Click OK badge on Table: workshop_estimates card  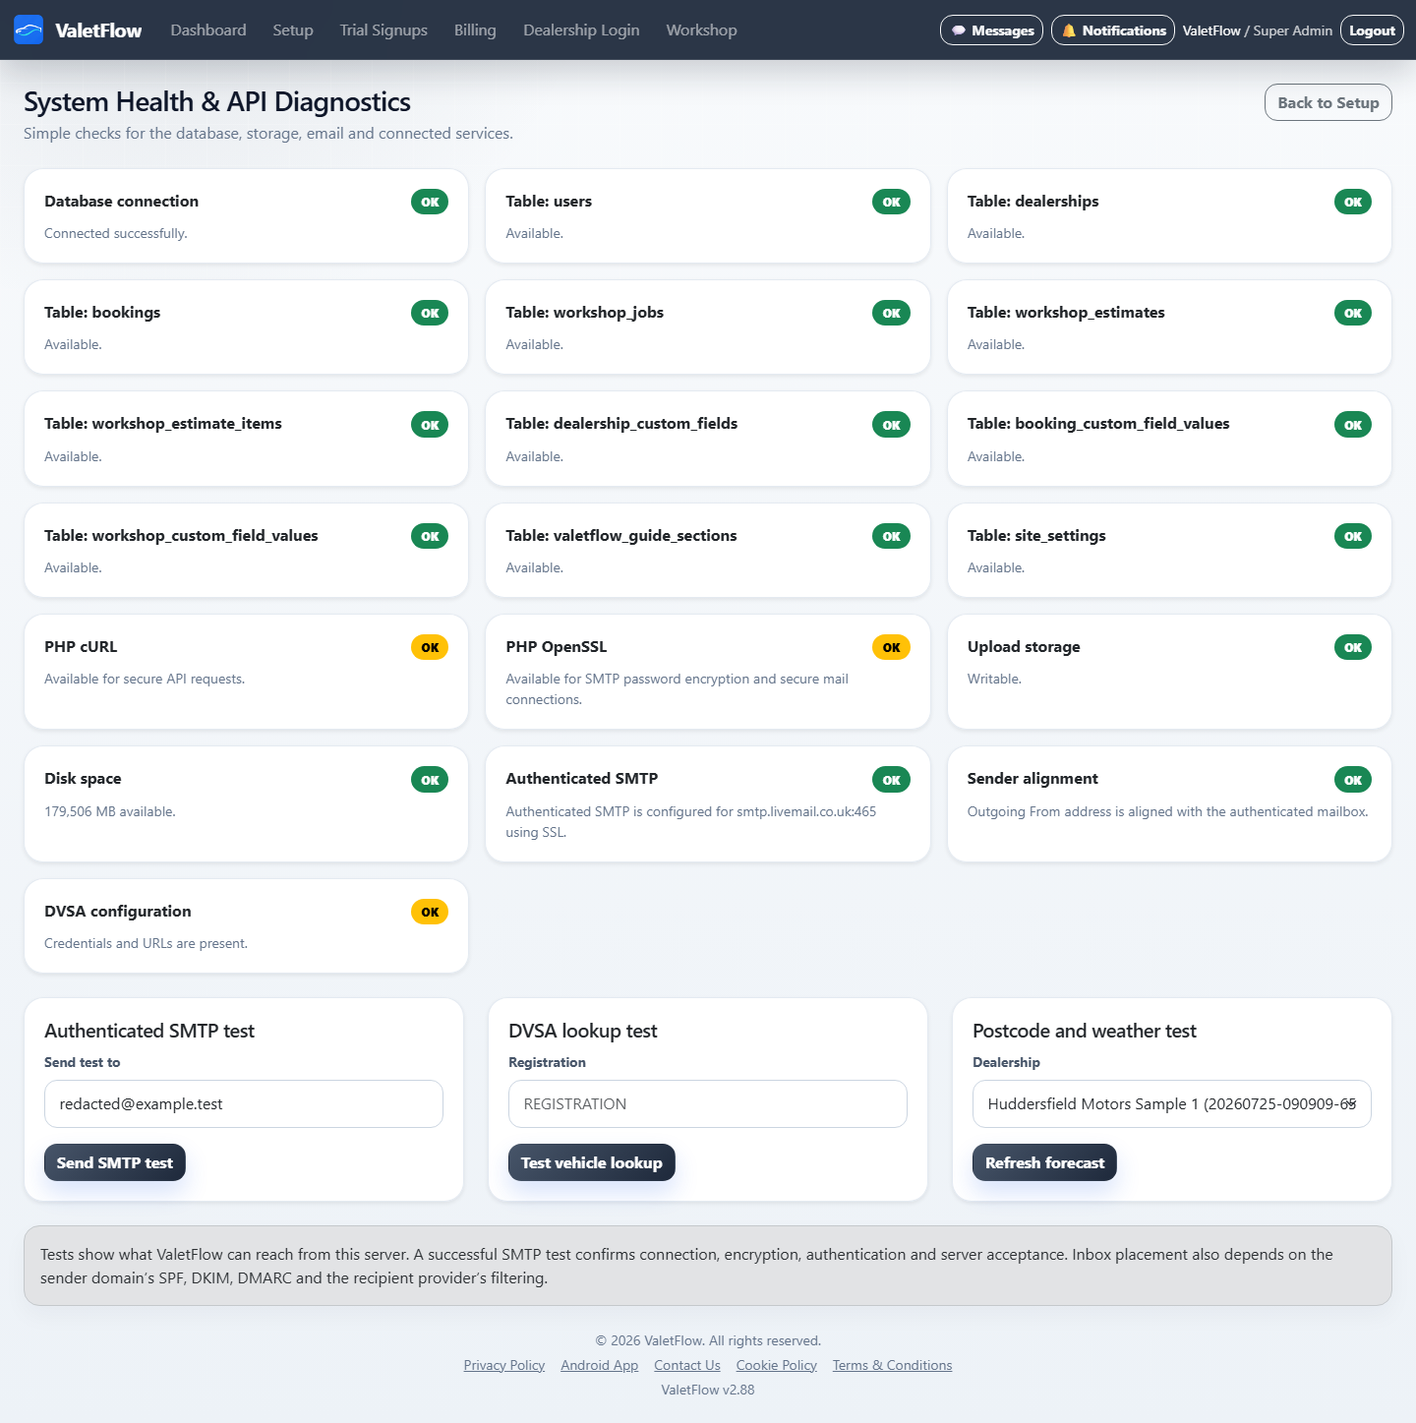click(1353, 313)
